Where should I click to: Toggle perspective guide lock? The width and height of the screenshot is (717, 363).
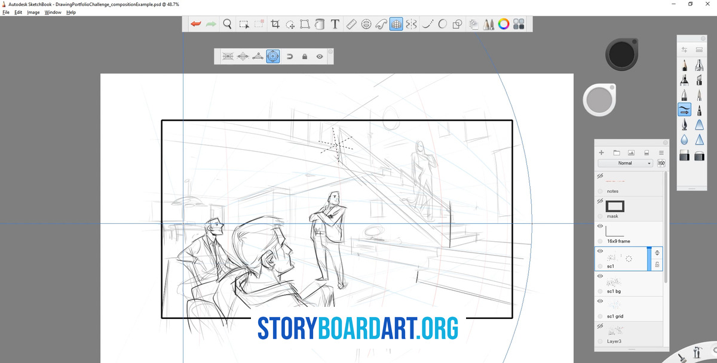coord(305,56)
